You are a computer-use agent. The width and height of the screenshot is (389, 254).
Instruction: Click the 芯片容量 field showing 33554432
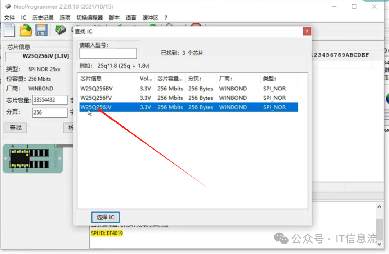click(50, 100)
